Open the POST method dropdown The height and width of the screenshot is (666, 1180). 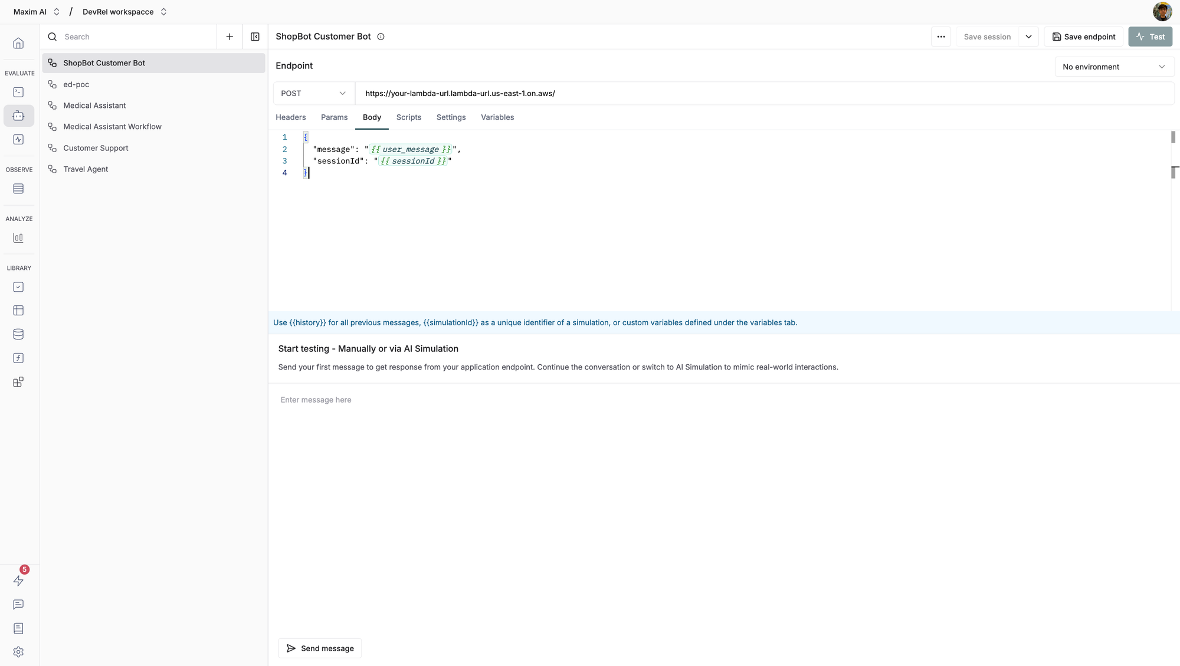pos(313,93)
